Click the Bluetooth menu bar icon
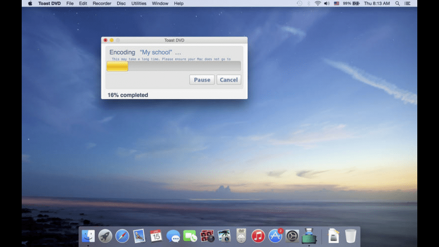The width and height of the screenshot is (439, 247). click(x=308, y=4)
